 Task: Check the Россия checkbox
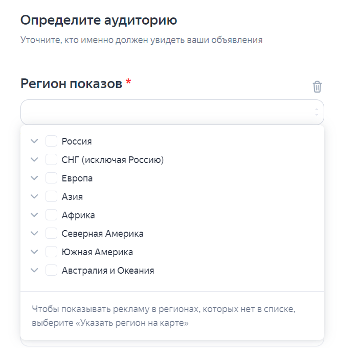[x=51, y=141]
